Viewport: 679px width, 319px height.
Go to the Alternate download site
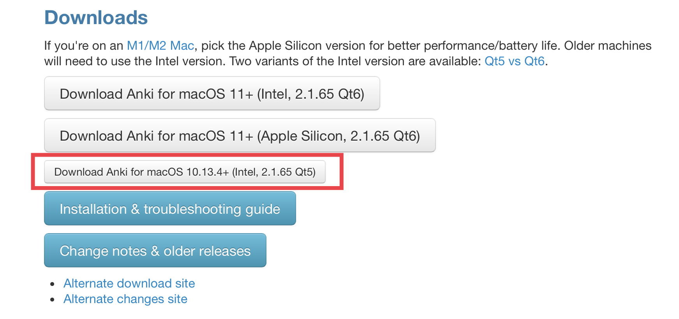tap(129, 283)
